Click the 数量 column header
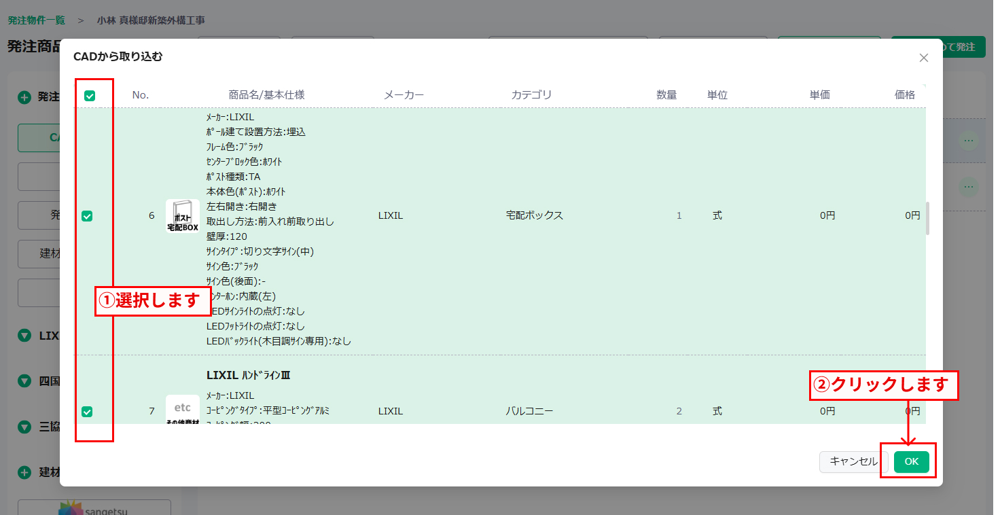Screen dimensions: 1000x515 [x=666, y=95]
